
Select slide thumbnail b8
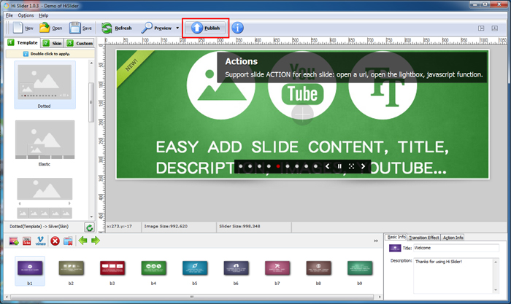(x=318, y=268)
